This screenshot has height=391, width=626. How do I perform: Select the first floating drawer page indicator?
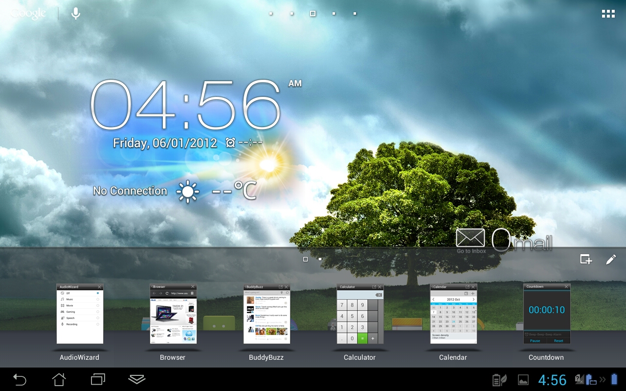click(306, 259)
